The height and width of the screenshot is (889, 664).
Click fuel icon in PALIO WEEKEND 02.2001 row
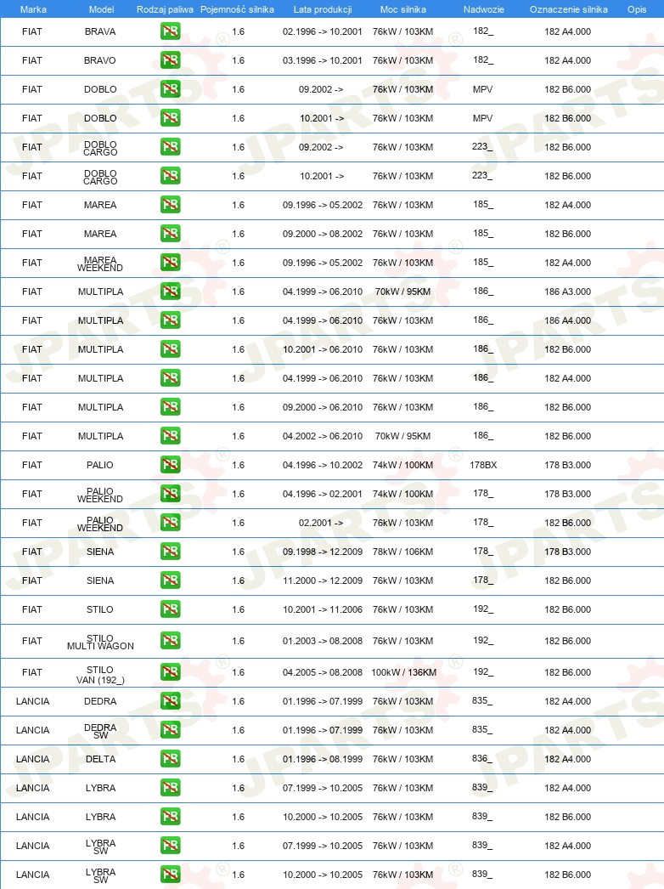(170, 523)
